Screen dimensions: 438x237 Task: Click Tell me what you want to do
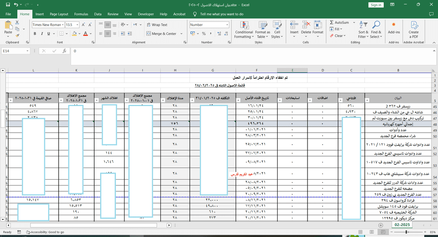click(222, 14)
